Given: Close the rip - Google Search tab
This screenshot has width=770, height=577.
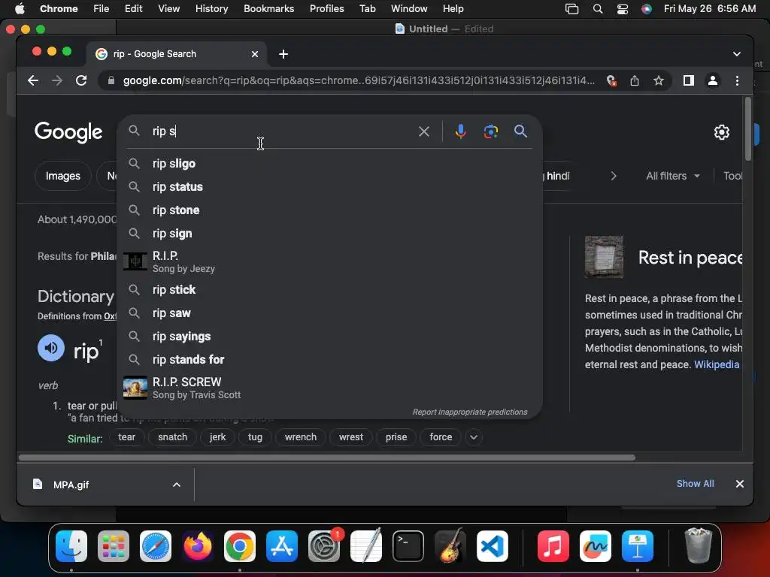Looking at the screenshot, I should [255, 54].
